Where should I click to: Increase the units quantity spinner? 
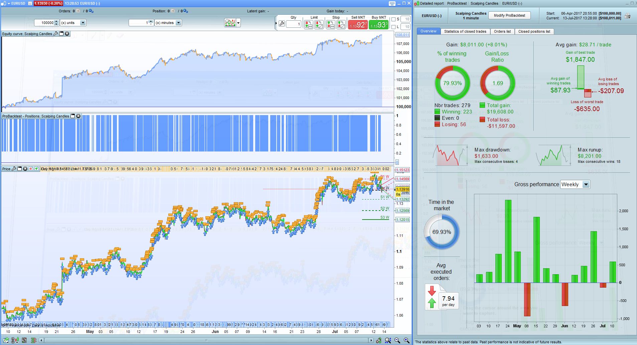tap(56, 21)
